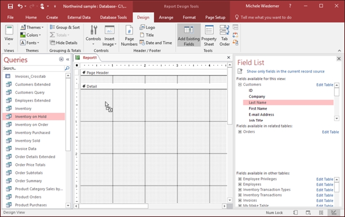
Task: Click Edit Table link for Orders
Action: pos(330,132)
